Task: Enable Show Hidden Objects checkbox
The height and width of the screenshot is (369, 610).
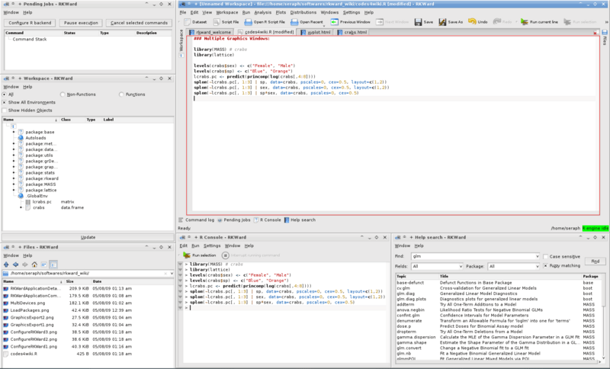Action: tap(5, 111)
